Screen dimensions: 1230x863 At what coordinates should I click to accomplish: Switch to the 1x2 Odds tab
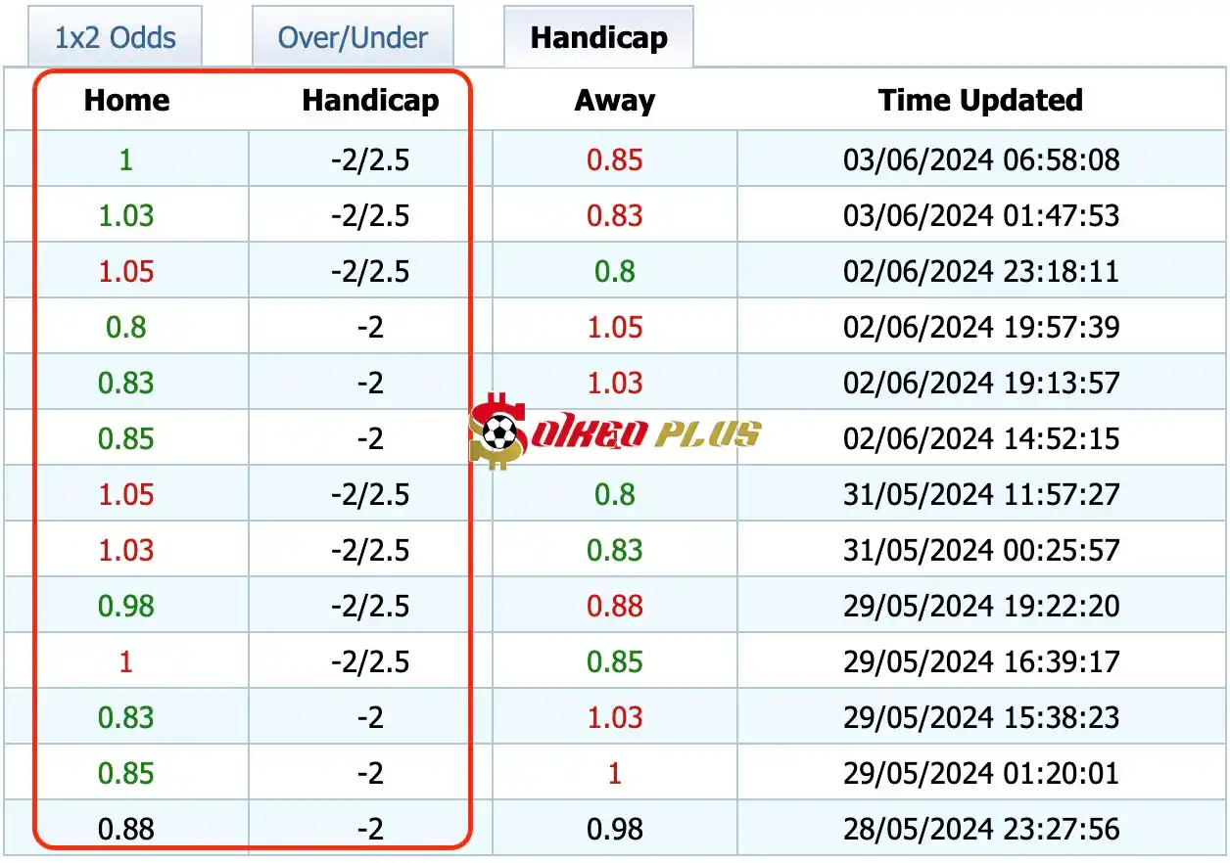pyautogui.click(x=115, y=38)
